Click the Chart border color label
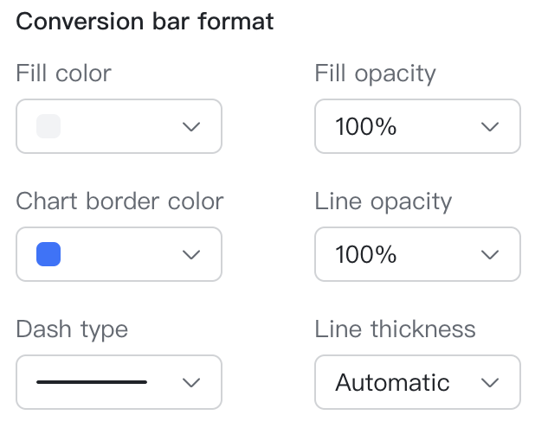Screen dimensions: 535x434 coord(119,201)
